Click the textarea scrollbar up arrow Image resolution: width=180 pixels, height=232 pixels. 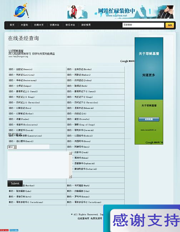70,153
